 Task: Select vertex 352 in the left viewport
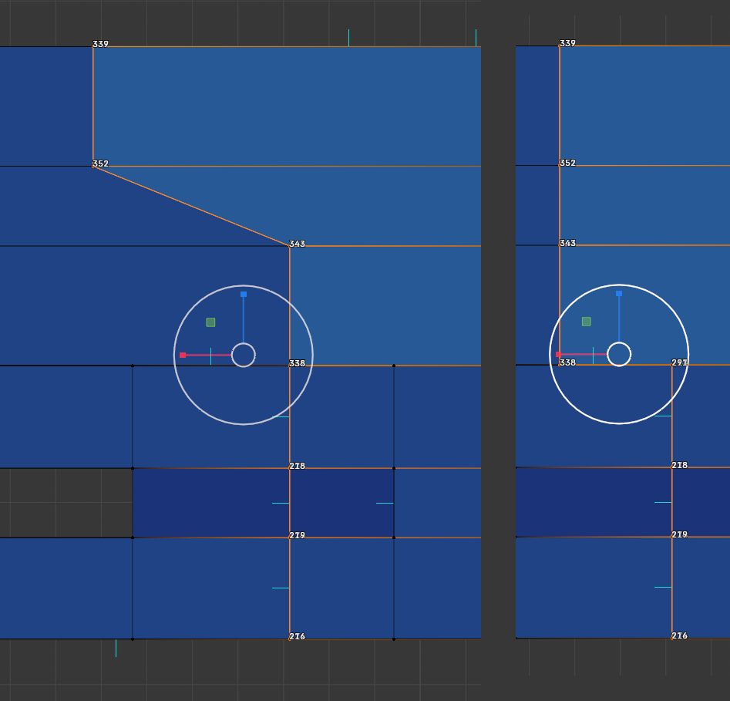(93, 167)
